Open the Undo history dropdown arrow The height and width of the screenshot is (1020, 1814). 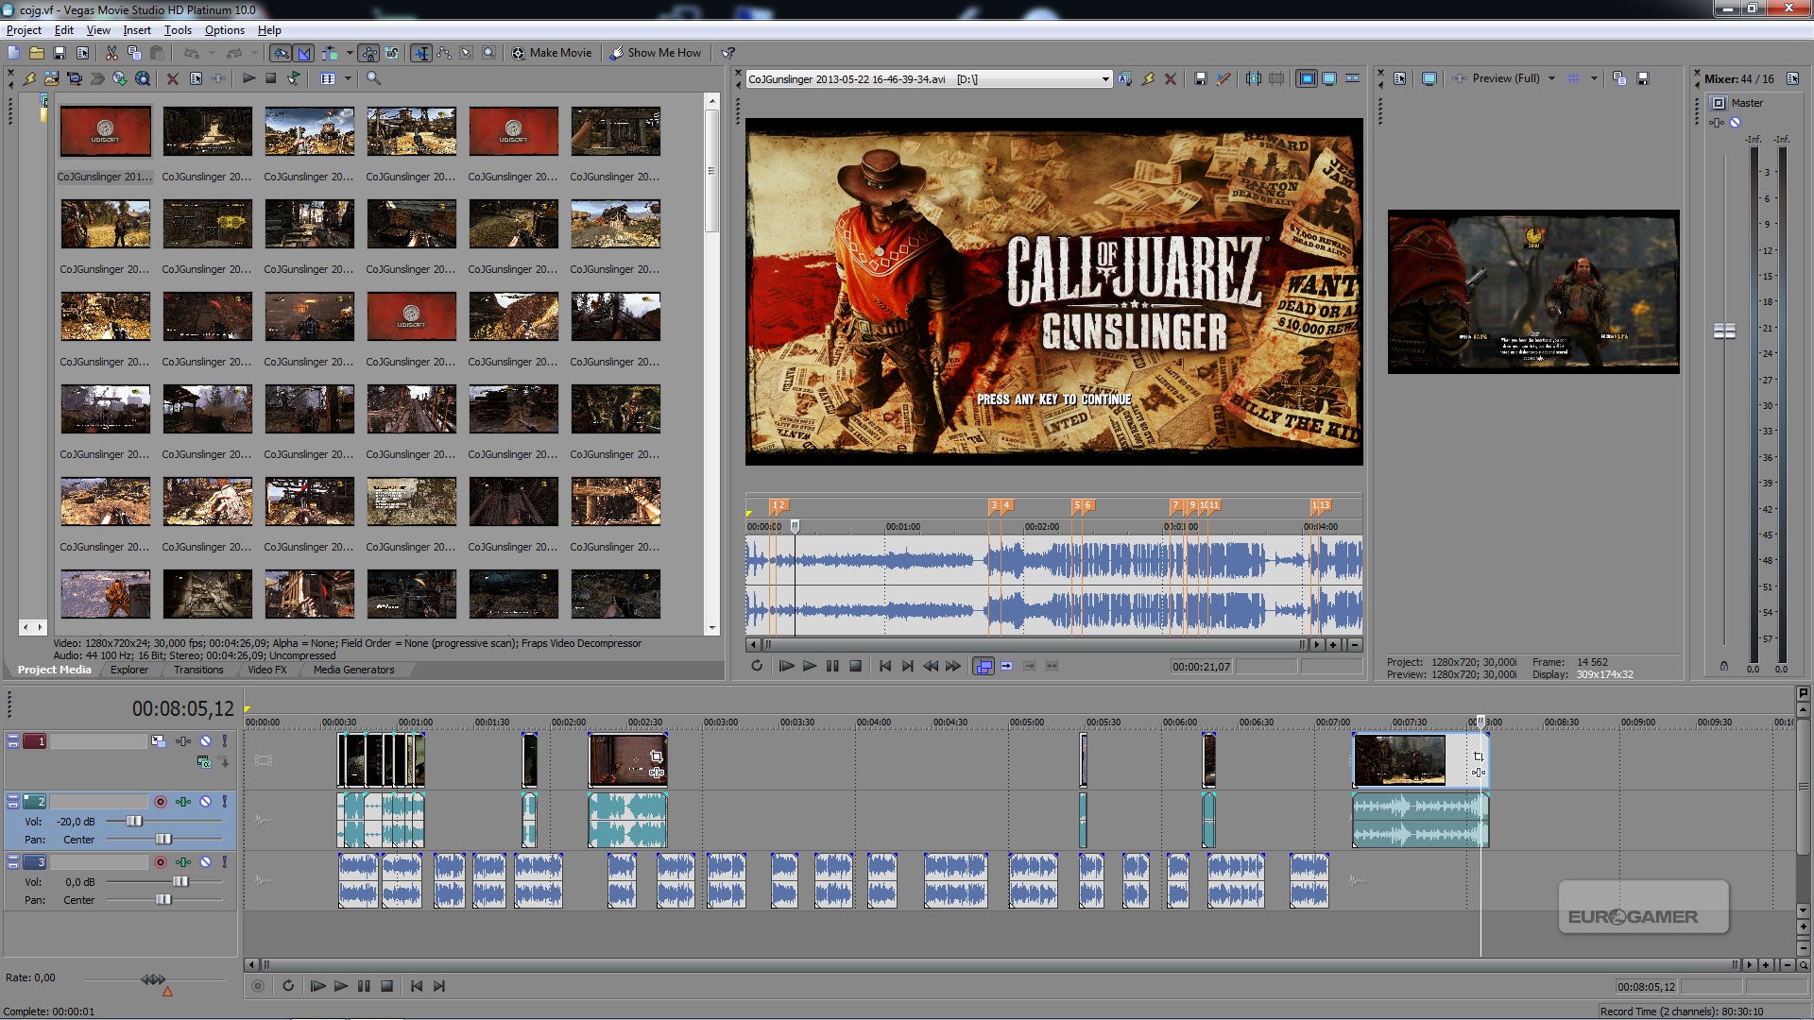coord(212,53)
